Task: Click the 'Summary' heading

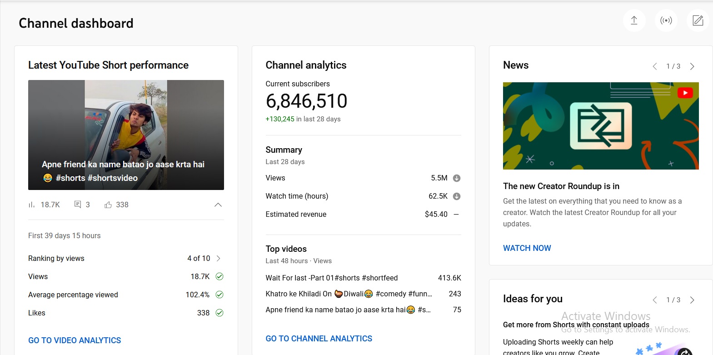Action: coord(284,150)
